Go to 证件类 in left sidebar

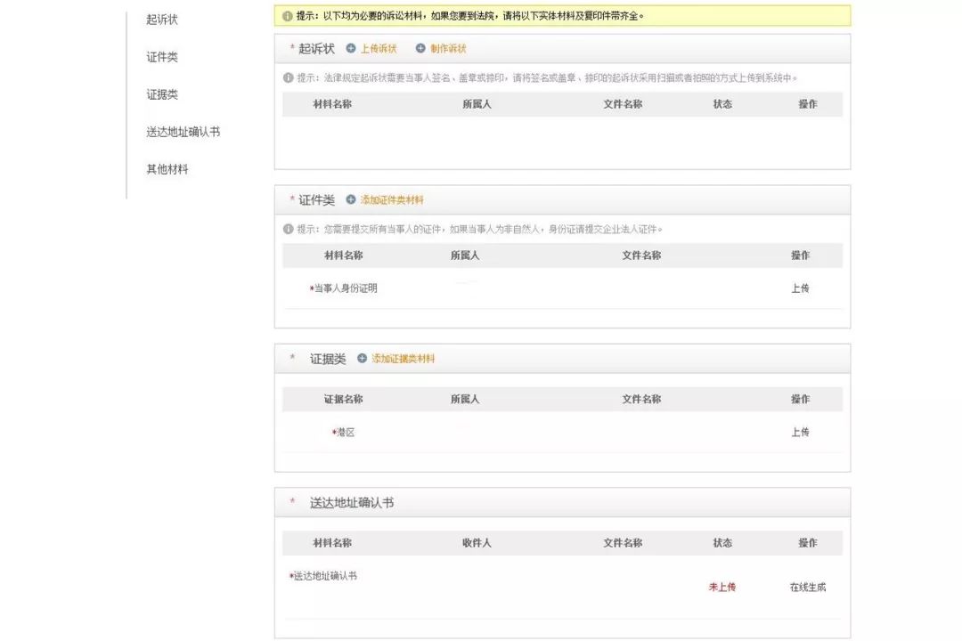click(x=162, y=57)
